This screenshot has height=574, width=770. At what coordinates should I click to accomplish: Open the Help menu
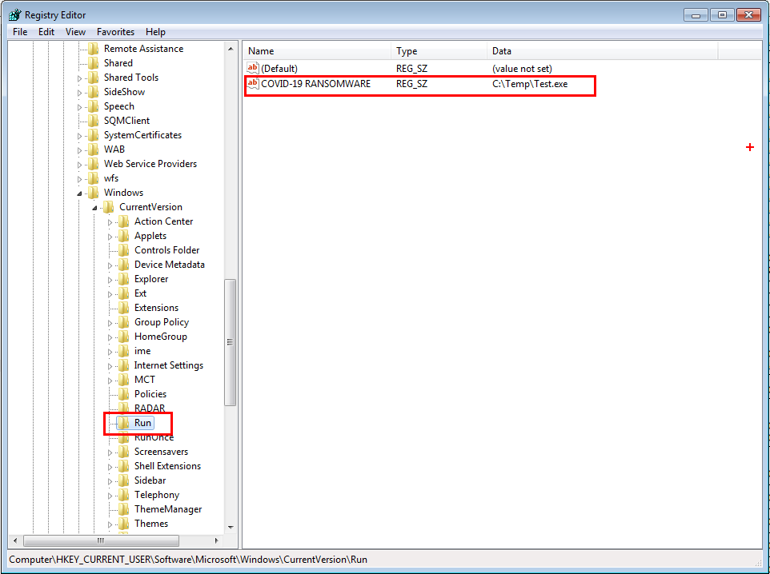pyautogui.click(x=155, y=32)
